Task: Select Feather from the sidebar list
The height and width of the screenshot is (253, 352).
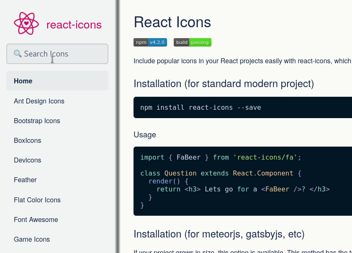Action: [x=25, y=180]
